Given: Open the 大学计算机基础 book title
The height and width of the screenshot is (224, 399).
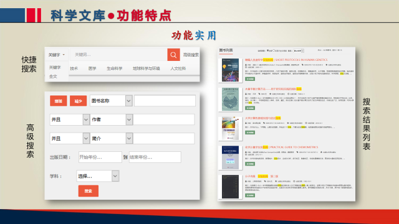Looking at the screenshot, I should 263,118.
